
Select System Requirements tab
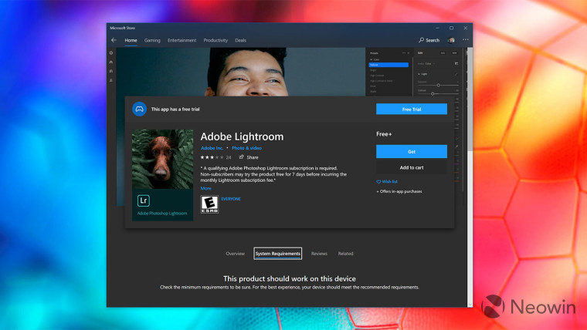pyautogui.click(x=278, y=254)
